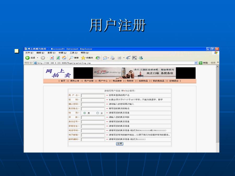This screenshot has height=176, width=235.
Task: Open the Search (搜索) toolbar button
Action: pyautogui.click(x=74, y=58)
